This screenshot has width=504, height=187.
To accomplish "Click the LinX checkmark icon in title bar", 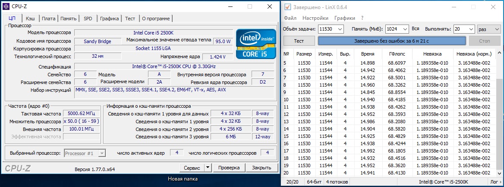I will 288,7.
